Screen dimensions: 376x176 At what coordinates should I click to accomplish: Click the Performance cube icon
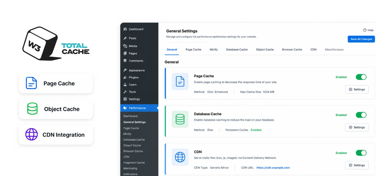[x=125, y=108]
